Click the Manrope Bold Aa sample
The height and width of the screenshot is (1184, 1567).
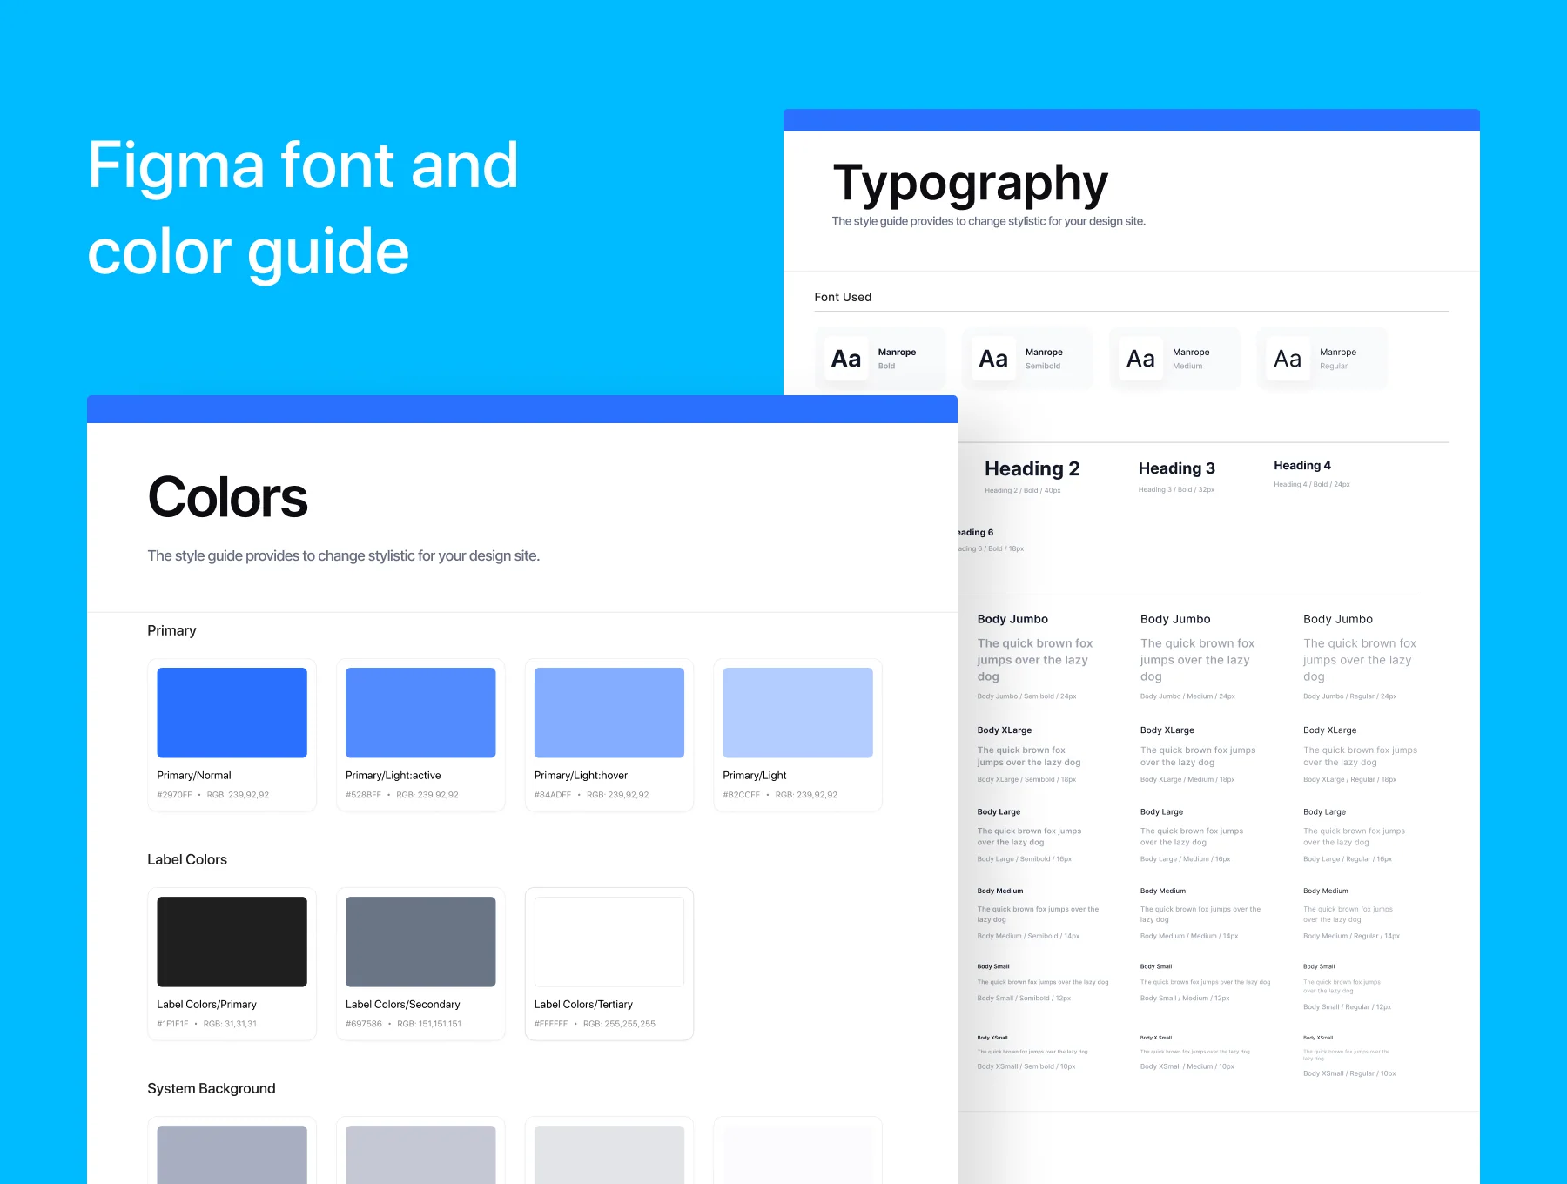[846, 359]
